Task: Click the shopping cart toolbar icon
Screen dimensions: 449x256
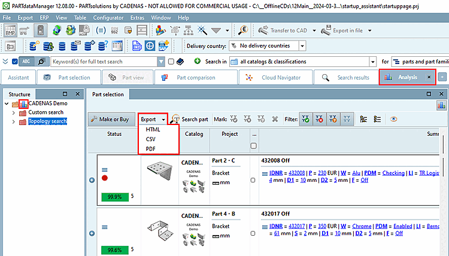Action: (x=25, y=31)
